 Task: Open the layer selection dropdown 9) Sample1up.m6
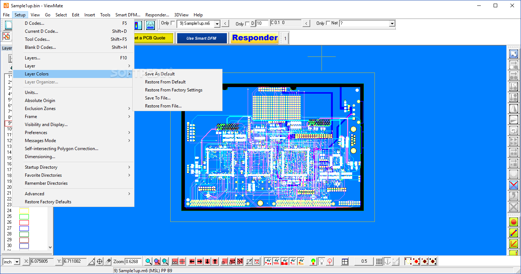(x=217, y=24)
